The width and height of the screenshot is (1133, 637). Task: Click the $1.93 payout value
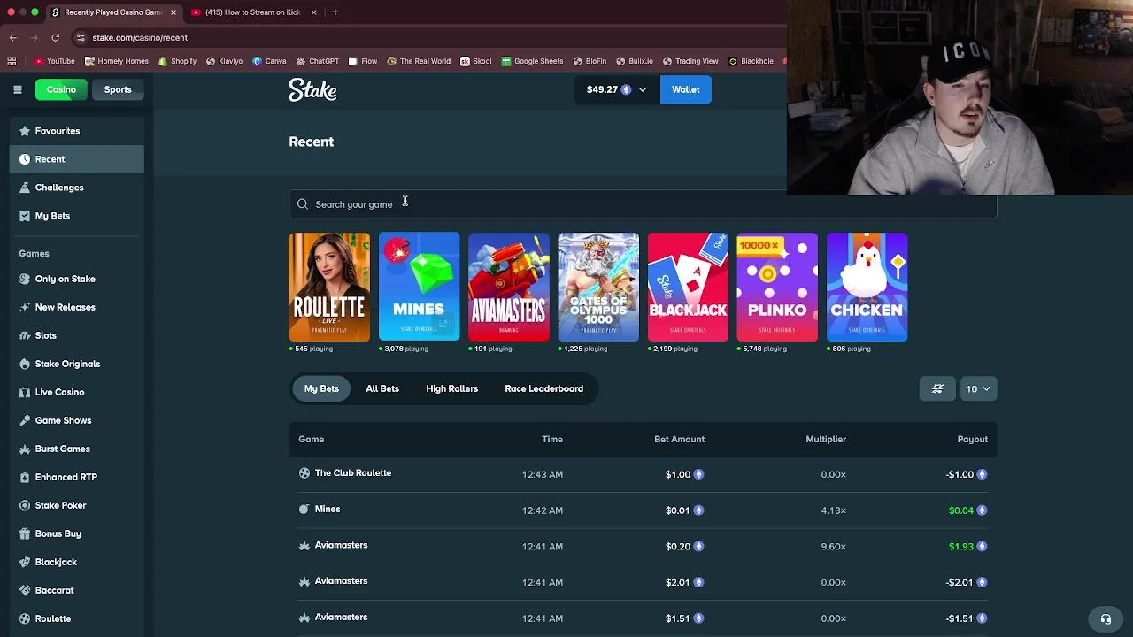[961, 547]
